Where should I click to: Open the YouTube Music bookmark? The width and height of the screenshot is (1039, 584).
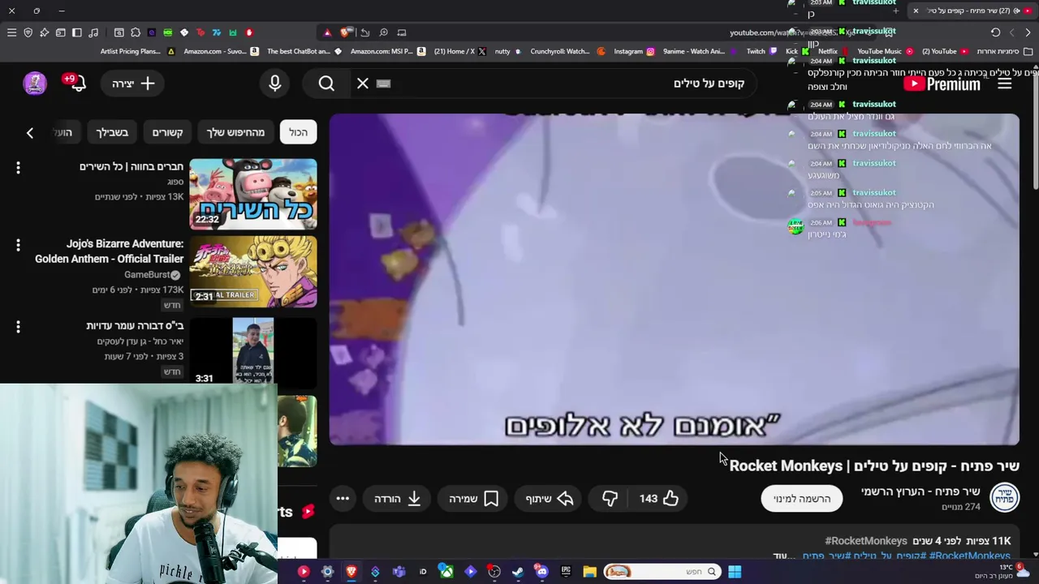pos(885,51)
